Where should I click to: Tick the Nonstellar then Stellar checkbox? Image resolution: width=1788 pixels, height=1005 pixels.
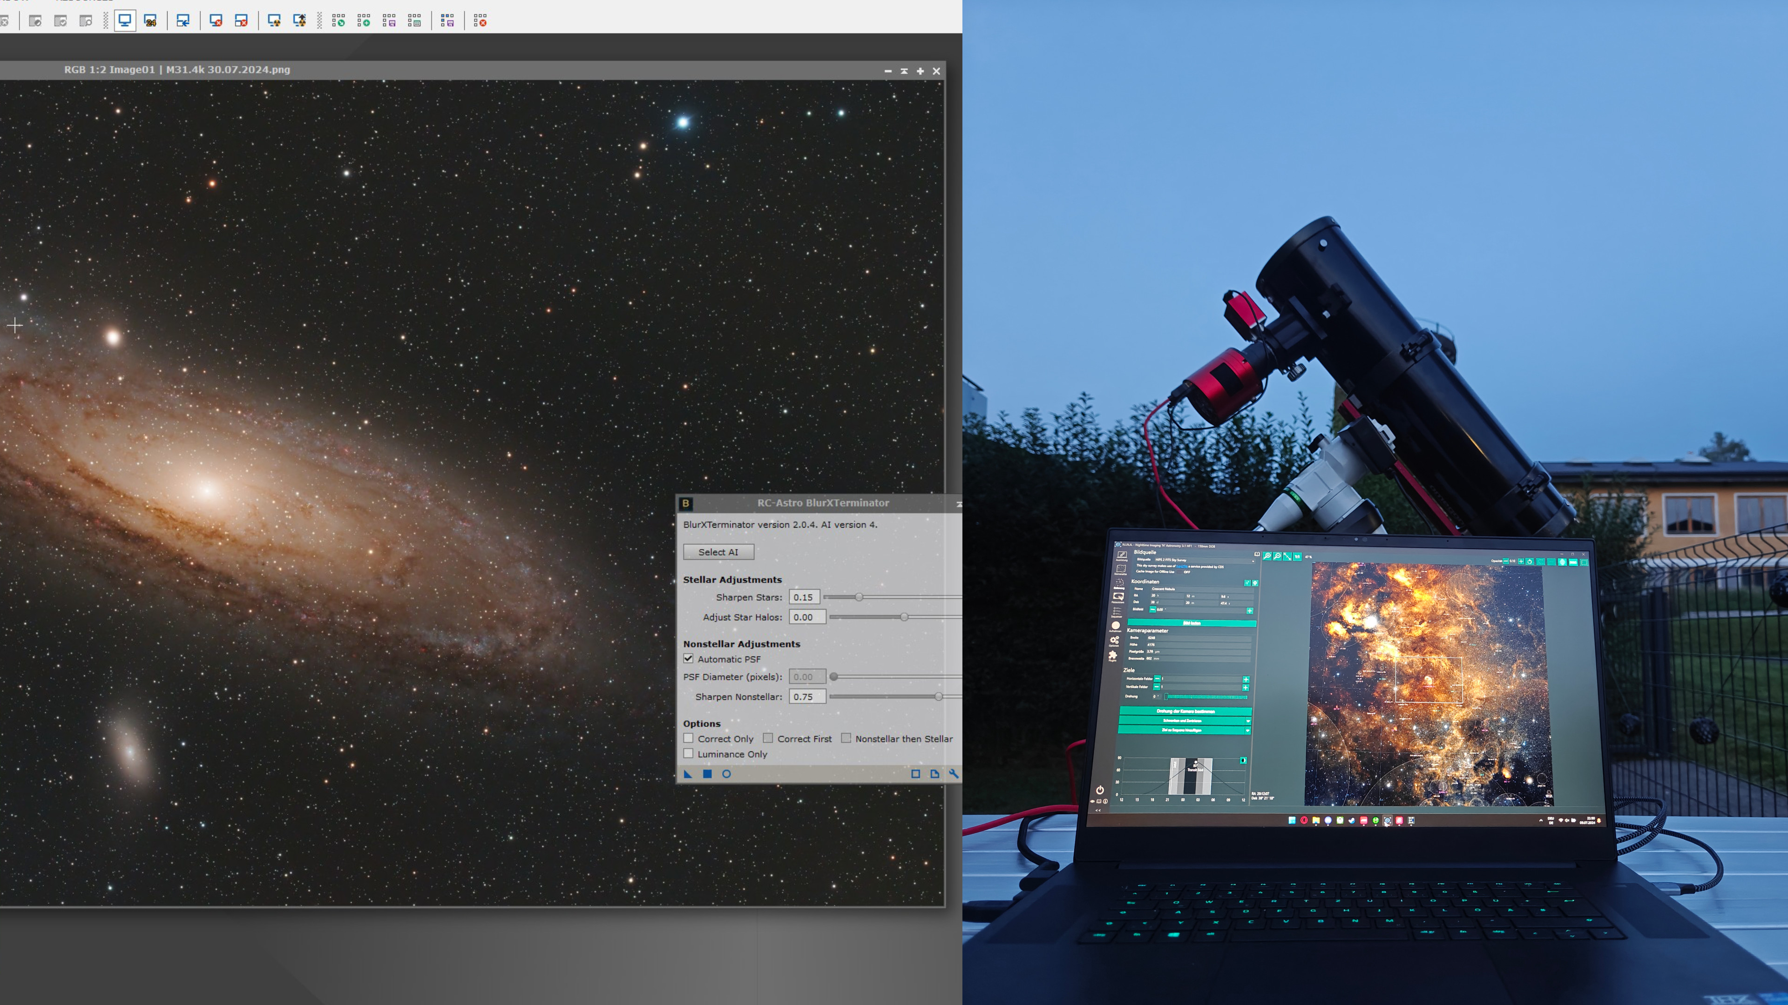point(846,739)
